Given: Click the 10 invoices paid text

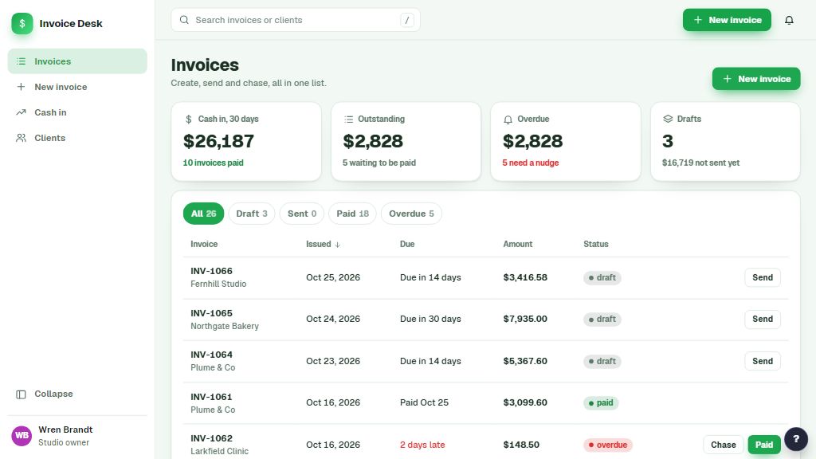Looking at the screenshot, I should (x=213, y=163).
